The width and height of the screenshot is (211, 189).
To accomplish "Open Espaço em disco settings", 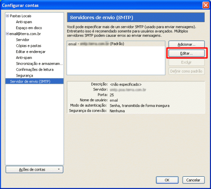I will 29,28.
